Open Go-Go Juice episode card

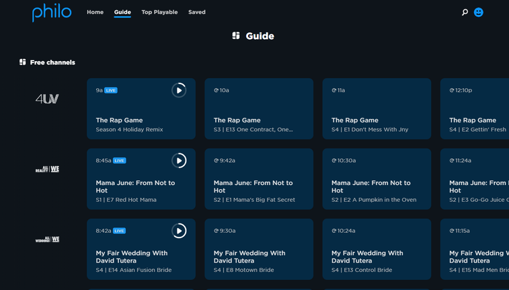(x=475, y=179)
